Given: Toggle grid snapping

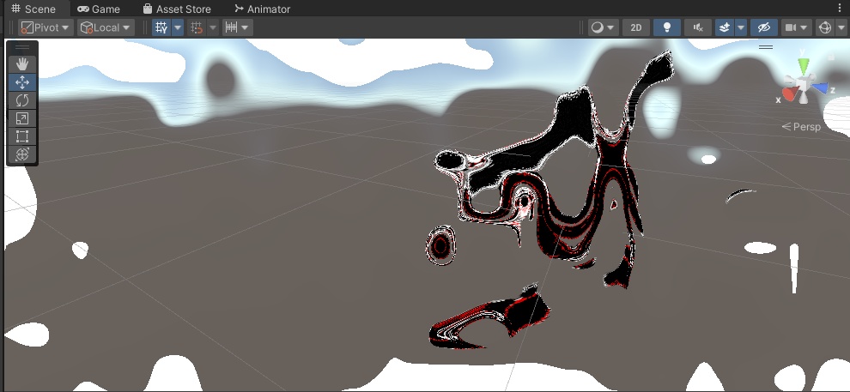Looking at the screenshot, I should (x=197, y=27).
